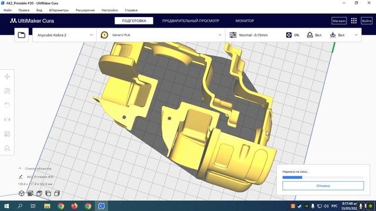Click the Generic PLA extruder 1 icon
This screenshot has width=376, height=211.
[104, 35]
